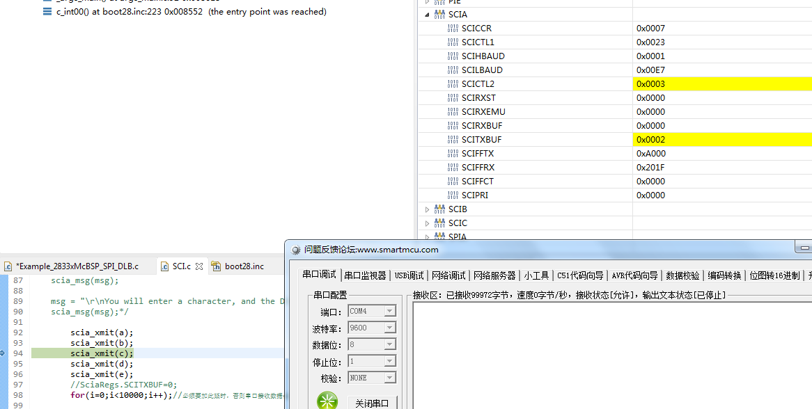812x409 pixels.
Task: Open the 位图转16进制 tab
Action: (774, 275)
